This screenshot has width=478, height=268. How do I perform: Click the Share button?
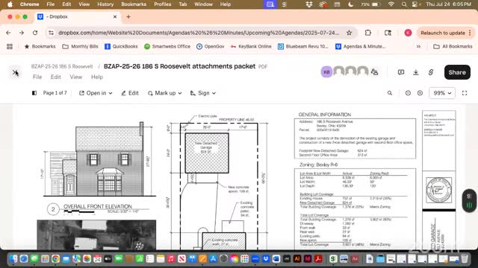pos(457,72)
